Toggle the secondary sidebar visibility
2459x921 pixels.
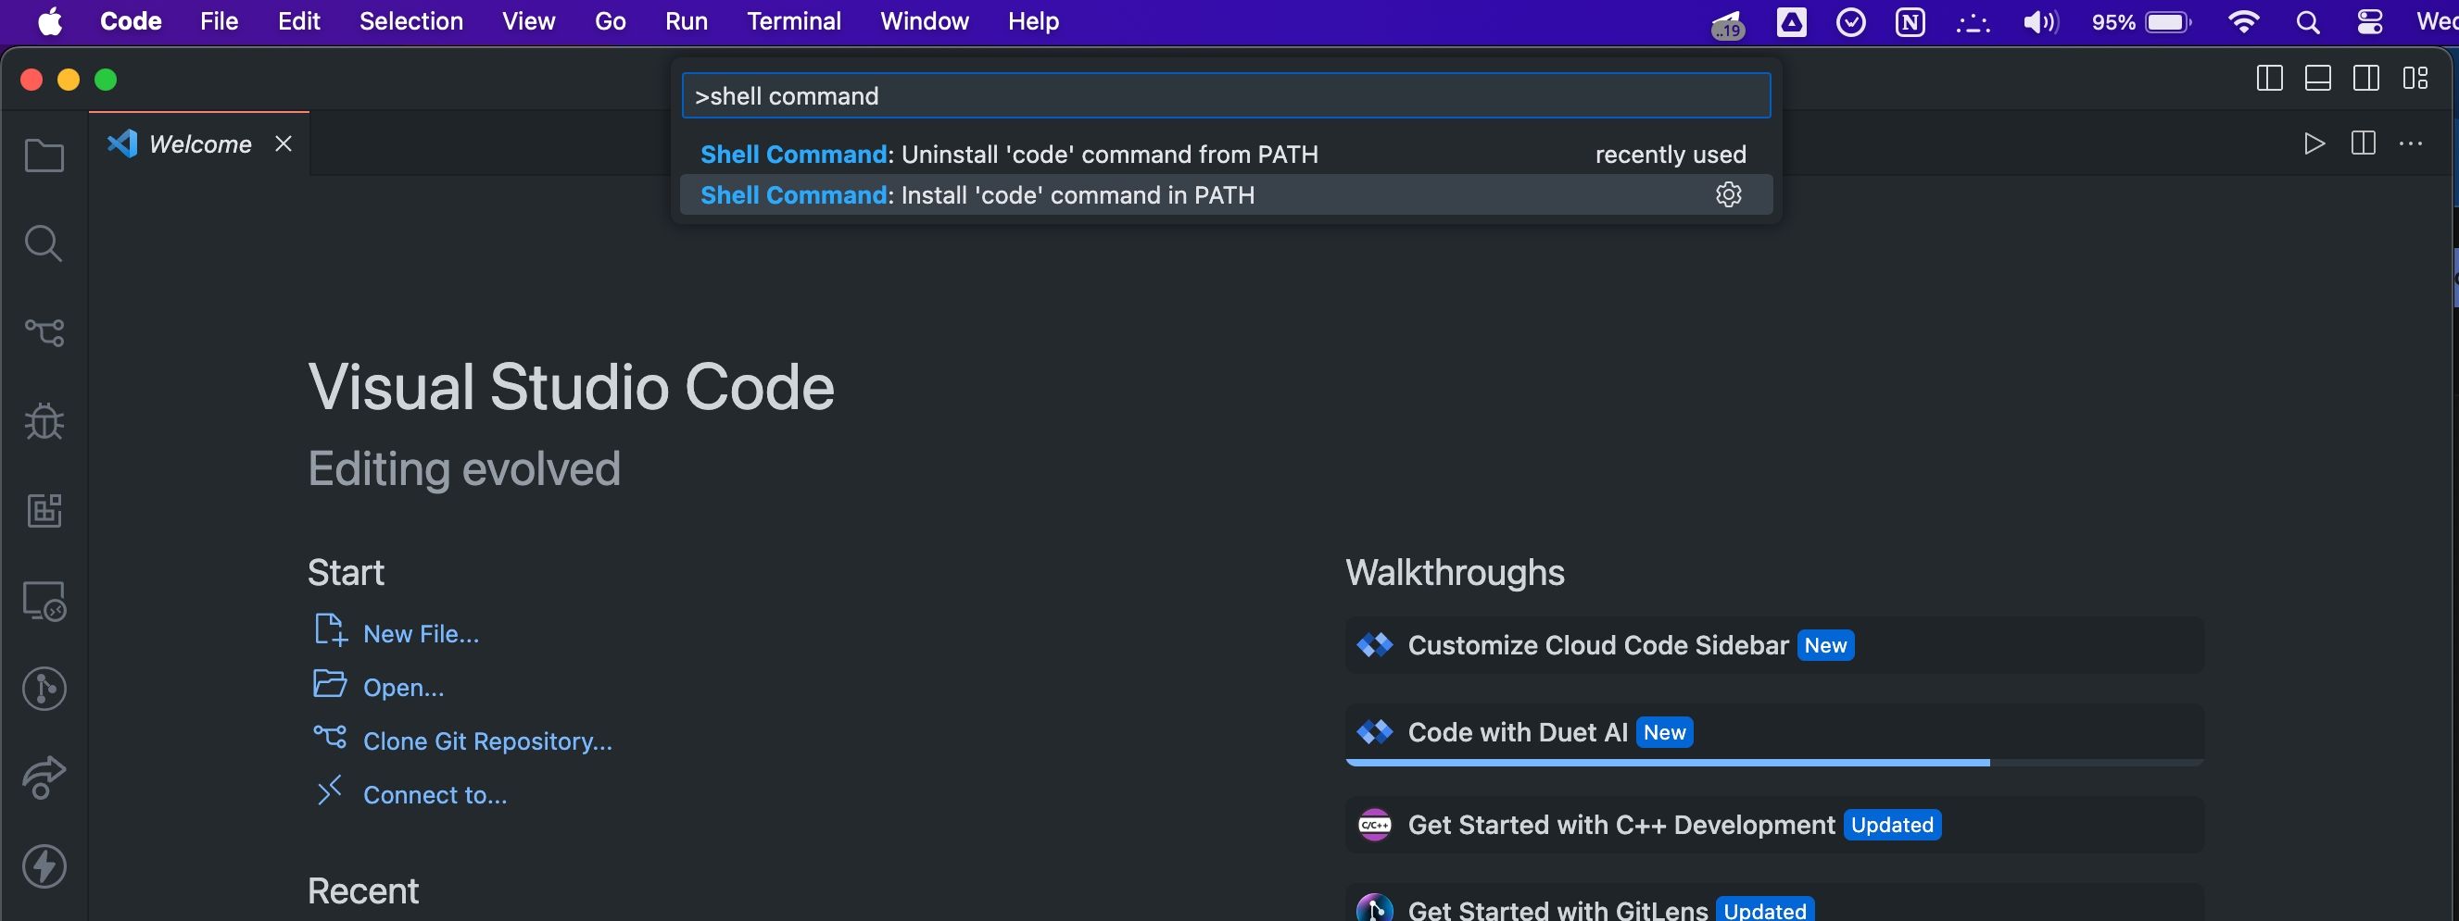coord(2366,79)
